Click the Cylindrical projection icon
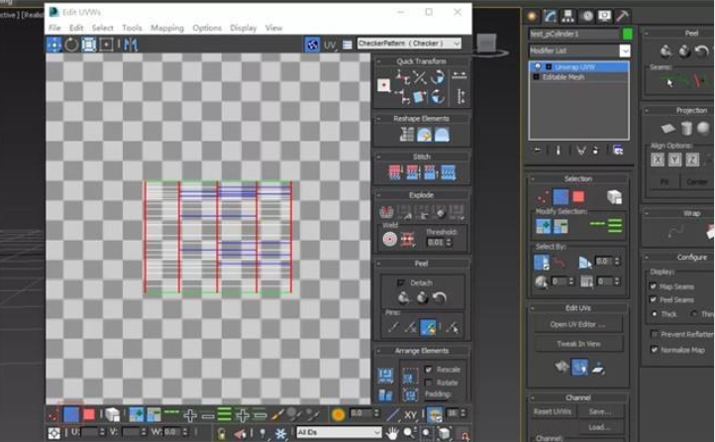715x442 pixels. (686, 128)
